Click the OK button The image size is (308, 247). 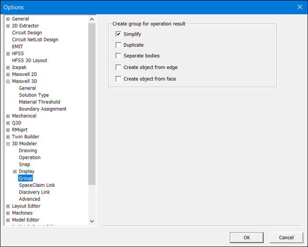(x=247, y=238)
